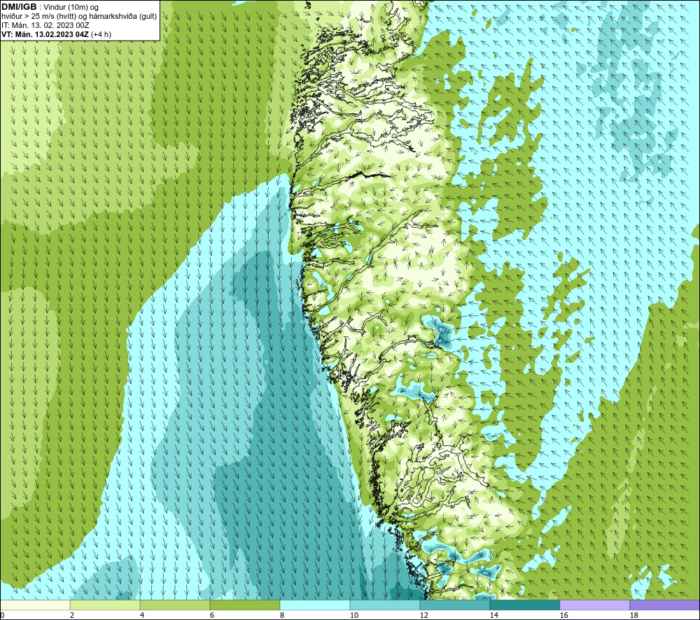Click the 8–10 m/s light cyan swatch
This screenshot has width=700, height=620.
click(x=315, y=605)
